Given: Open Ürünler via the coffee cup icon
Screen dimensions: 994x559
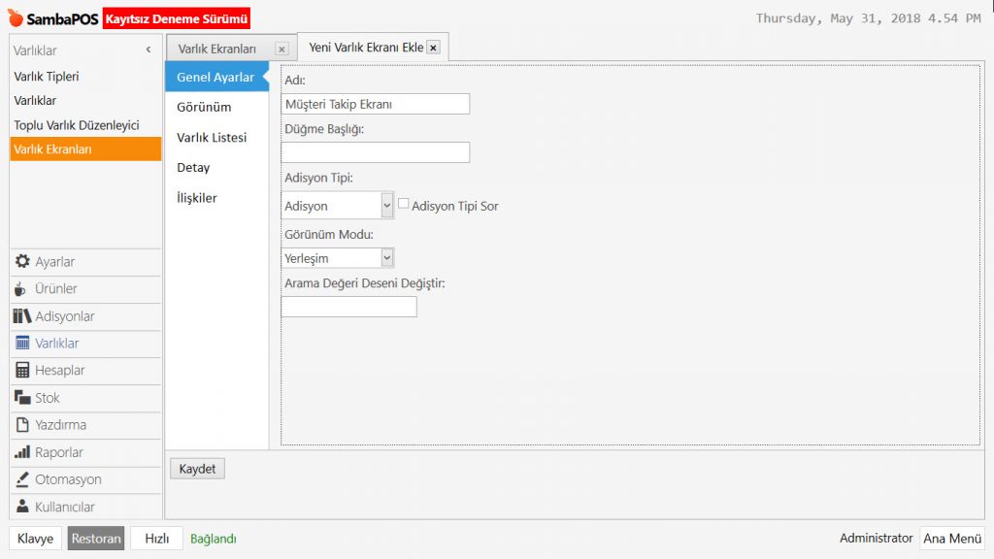Looking at the screenshot, I should [21, 289].
